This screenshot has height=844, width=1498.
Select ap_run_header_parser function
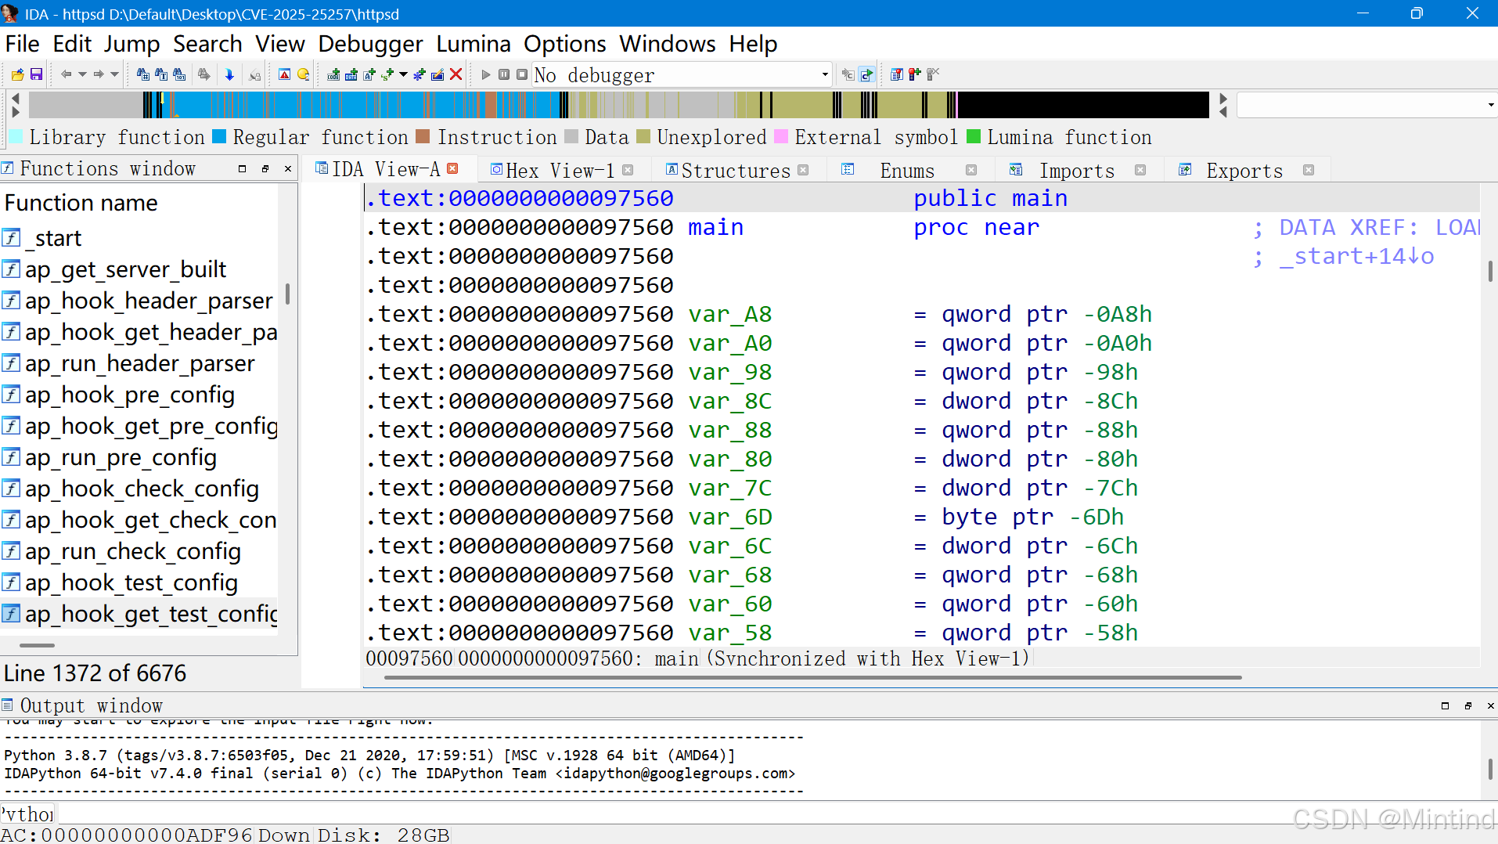click(x=139, y=363)
